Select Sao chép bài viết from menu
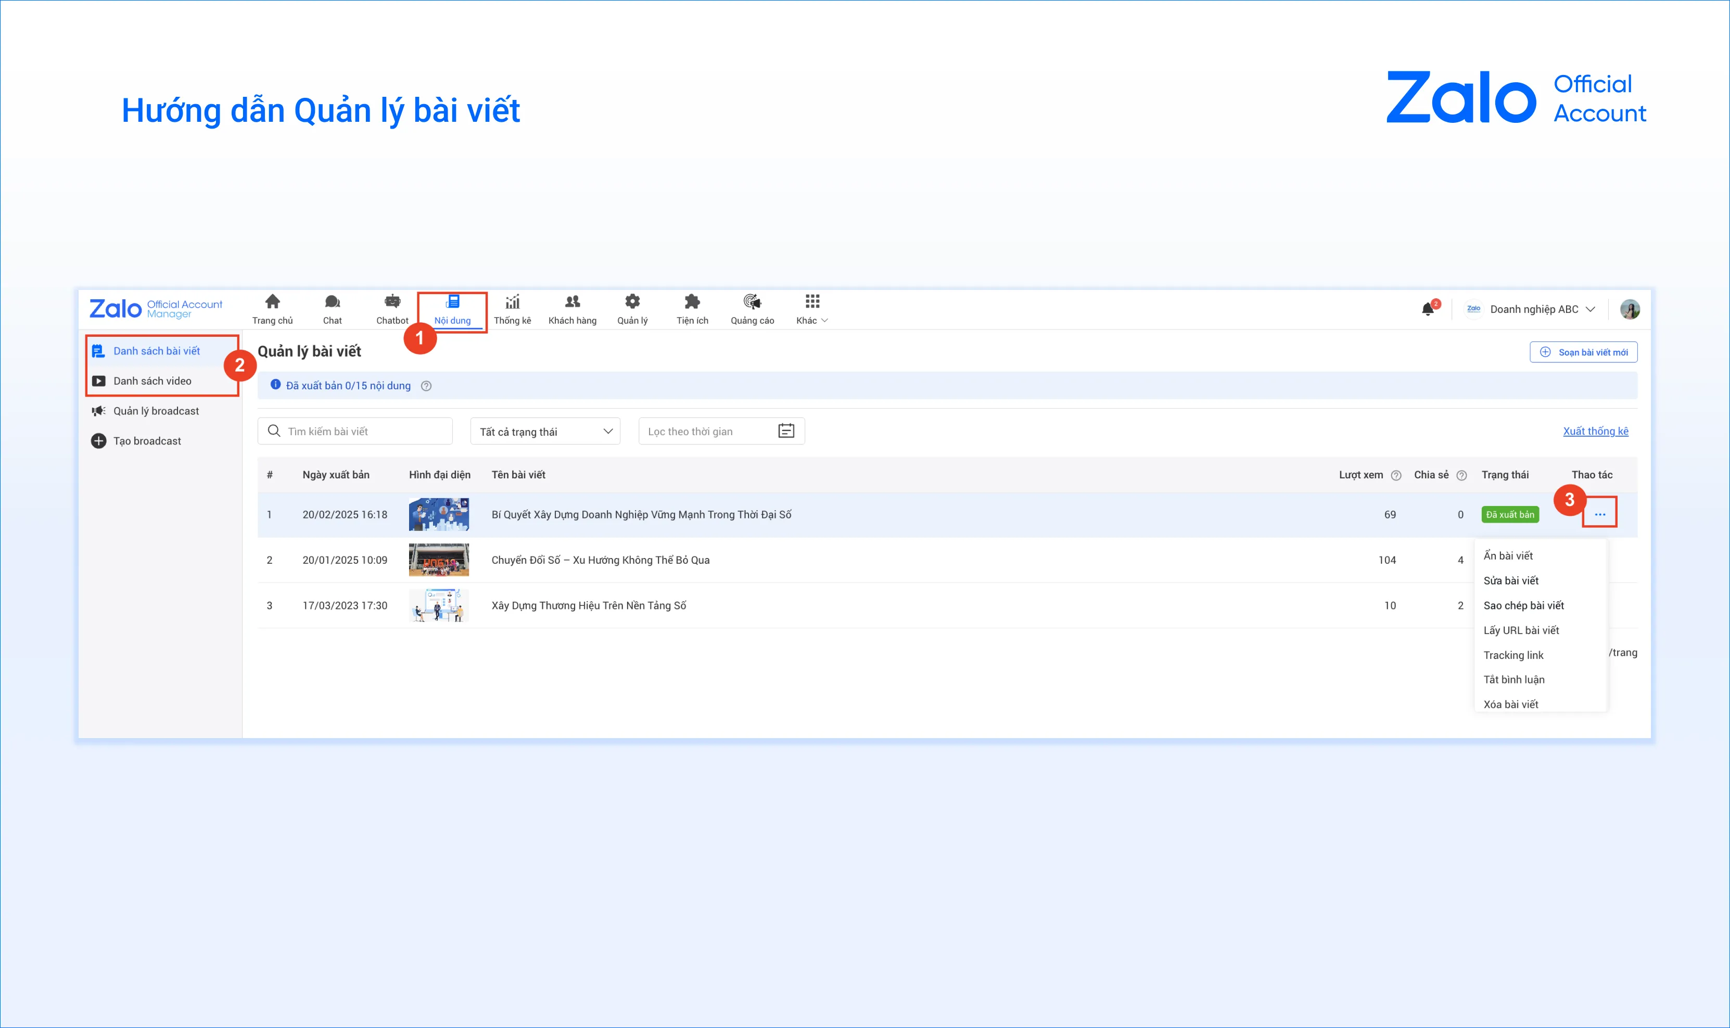Screen dimensions: 1730x1028 coord(1523,605)
